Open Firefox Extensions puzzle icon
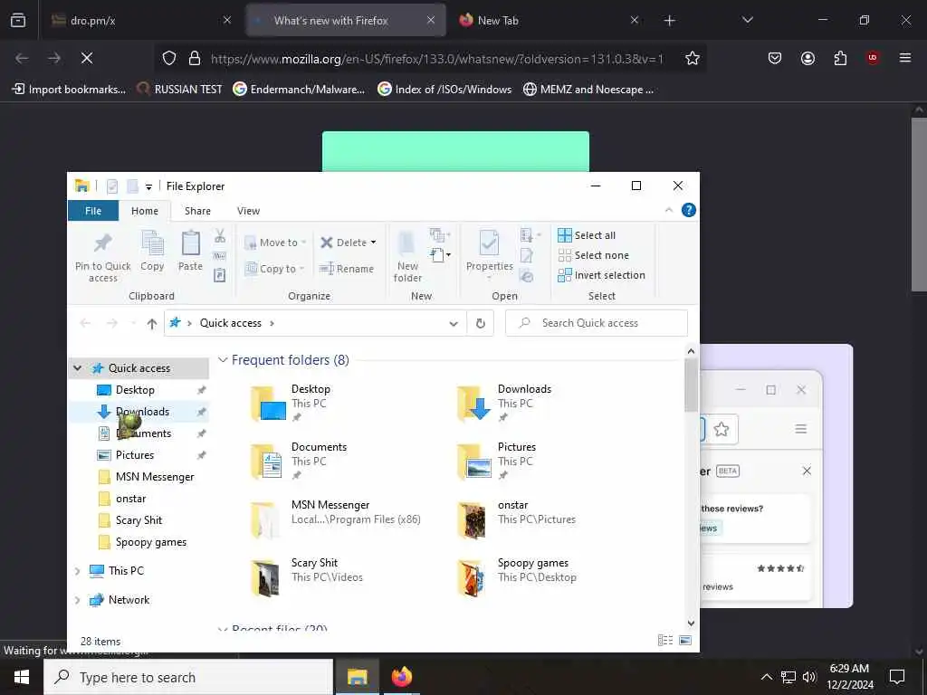 840,58
